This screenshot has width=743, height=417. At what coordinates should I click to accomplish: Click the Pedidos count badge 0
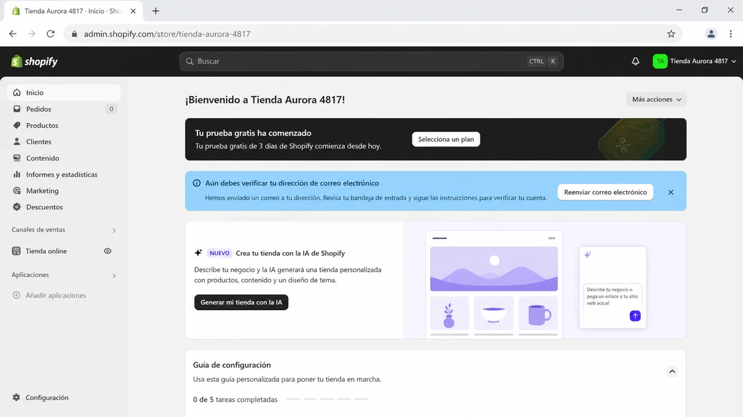click(x=111, y=109)
